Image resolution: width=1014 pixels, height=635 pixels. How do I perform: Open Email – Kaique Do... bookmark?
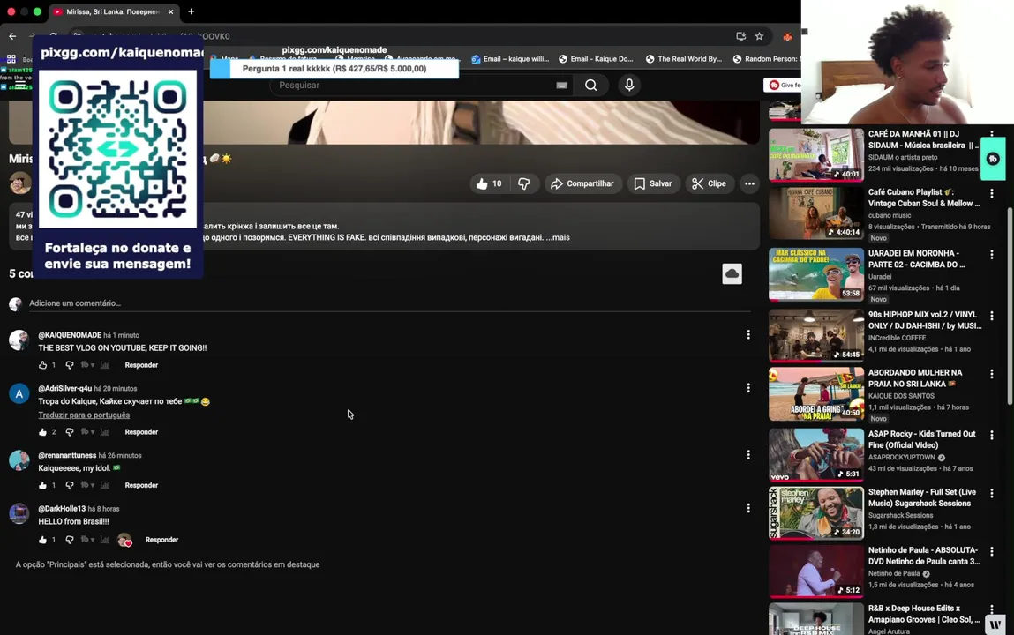point(596,59)
